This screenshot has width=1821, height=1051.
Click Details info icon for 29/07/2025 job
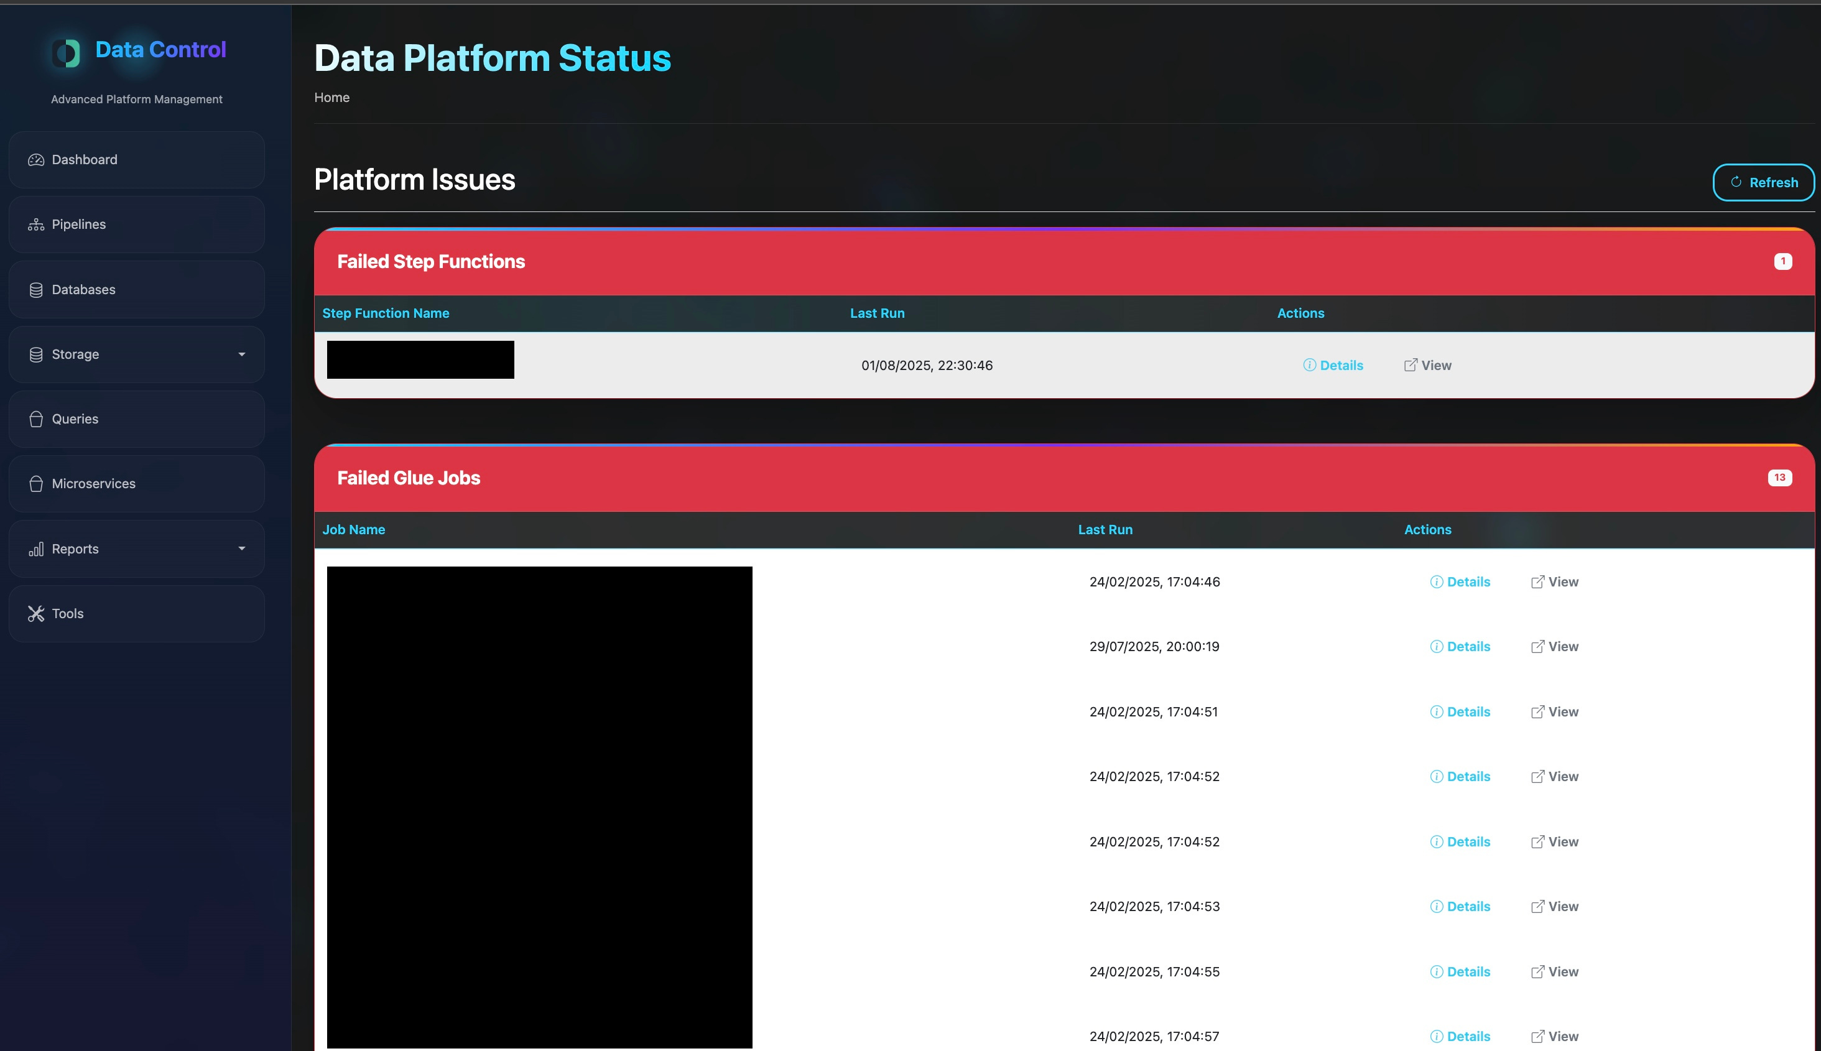click(x=1436, y=647)
